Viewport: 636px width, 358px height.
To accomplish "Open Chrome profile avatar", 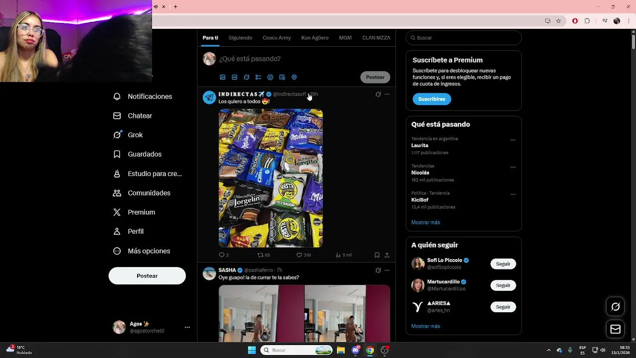I will tap(617, 21).
